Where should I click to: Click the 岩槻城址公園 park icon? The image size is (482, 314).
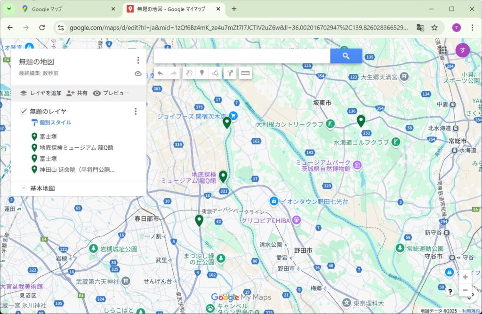tap(94, 248)
